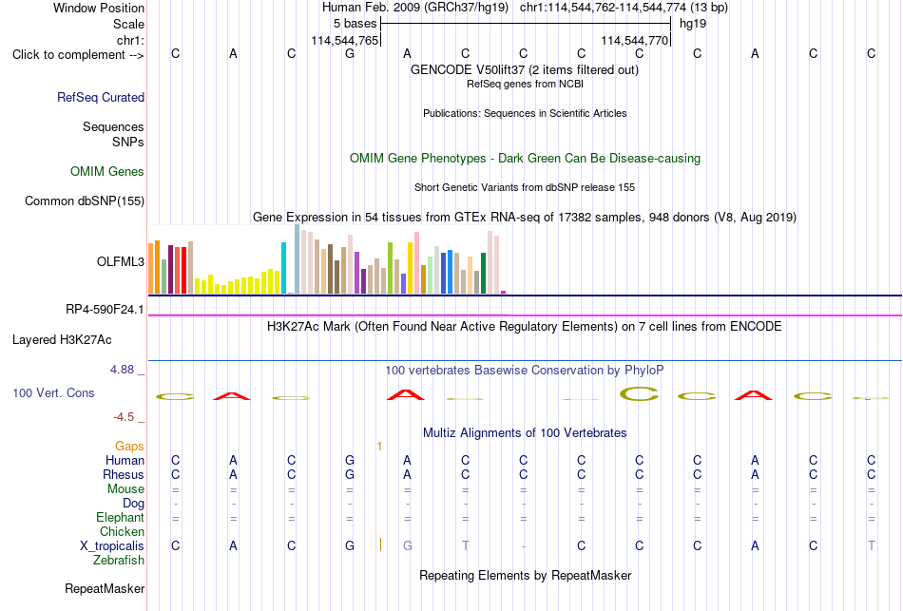Click the magenta RP4-590F24.1 transcript line
Screen dimensions: 903x611
coord(526,315)
